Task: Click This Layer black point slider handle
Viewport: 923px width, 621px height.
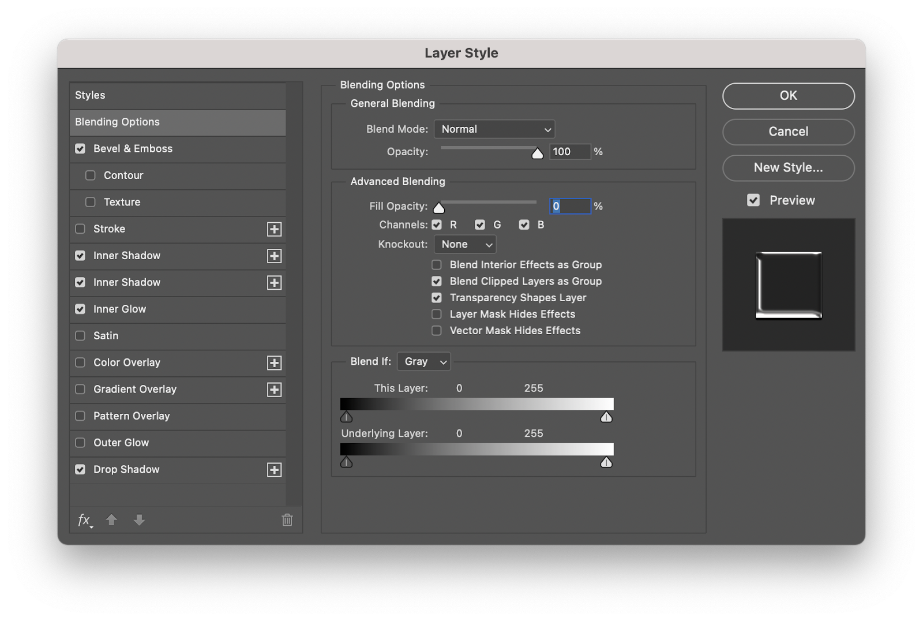Action: tap(346, 417)
